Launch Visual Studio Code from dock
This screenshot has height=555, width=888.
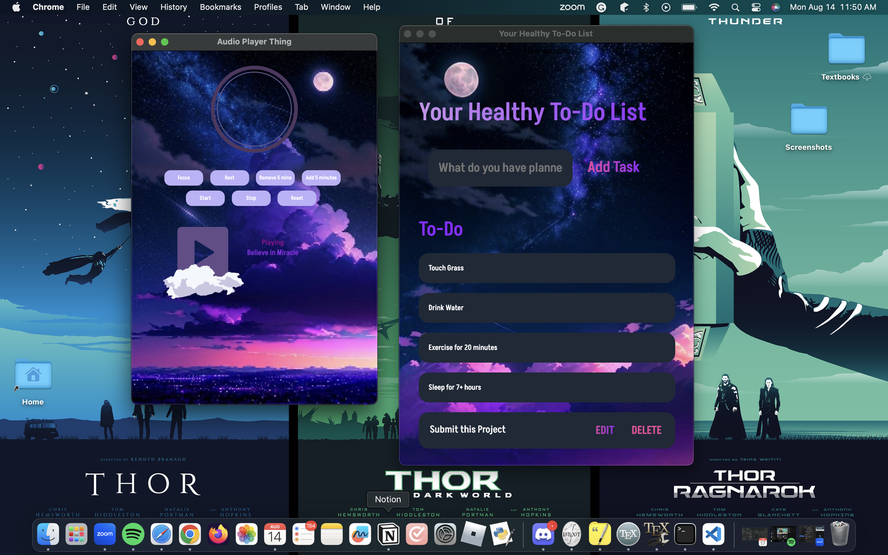(713, 534)
